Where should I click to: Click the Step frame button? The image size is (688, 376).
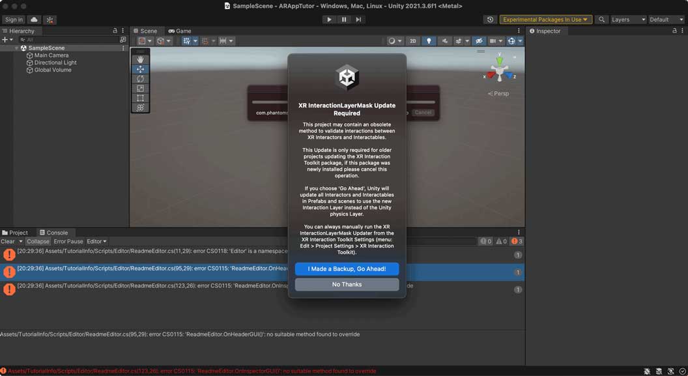(358, 20)
